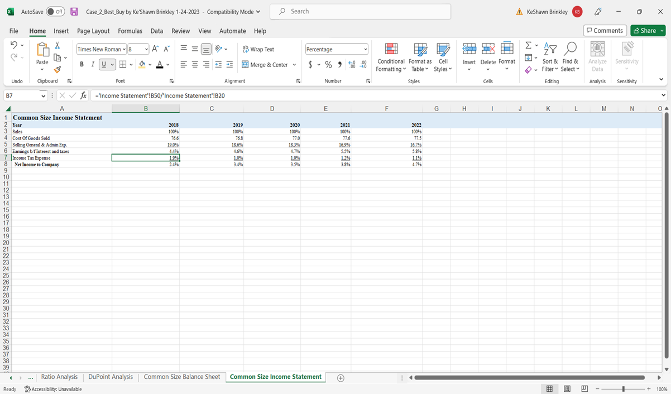Click Sort & Filter
The height and width of the screenshot is (394, 671).
pos(550,56)
